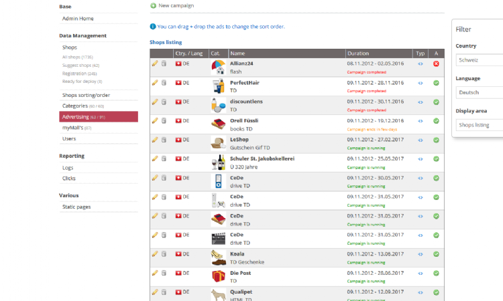Click the trash icon in the LeShop row
The height and width of the screenshot is (301, 503).
[x=164, y=140]
